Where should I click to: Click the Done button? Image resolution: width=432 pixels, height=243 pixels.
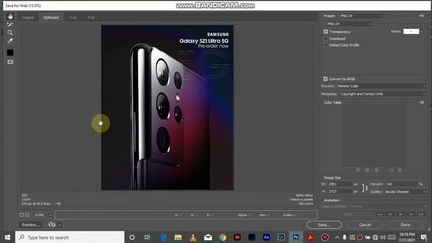pyautogui.click(x=405, y=225)
